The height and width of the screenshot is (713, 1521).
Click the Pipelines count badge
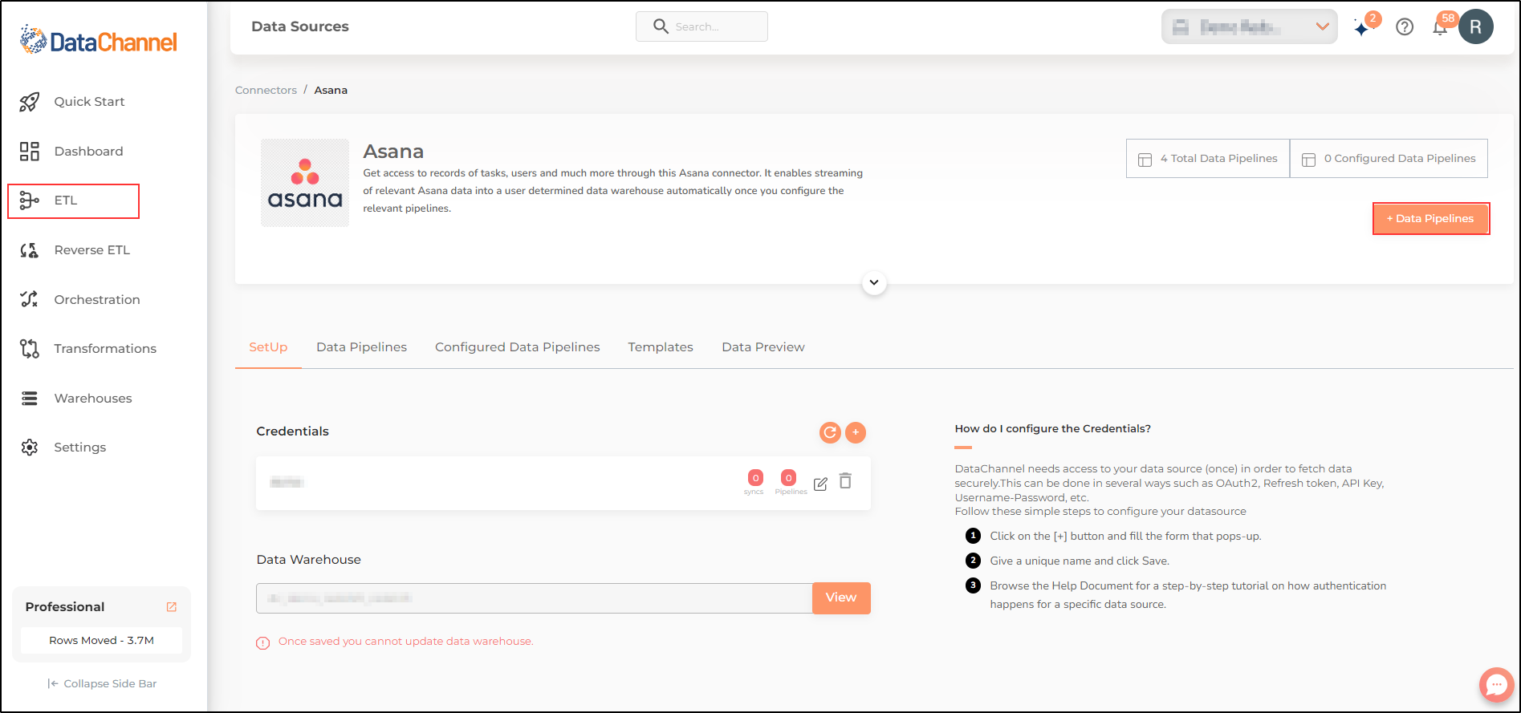click(x=789, y=478)
